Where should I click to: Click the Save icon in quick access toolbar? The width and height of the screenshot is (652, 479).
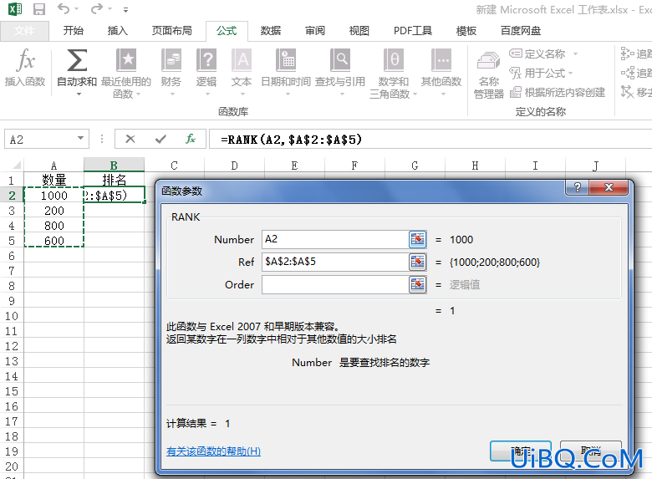click(39, 9)
